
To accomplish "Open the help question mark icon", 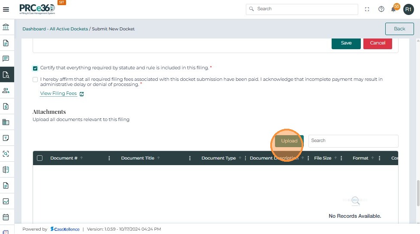I will click(x=381, y=9).
